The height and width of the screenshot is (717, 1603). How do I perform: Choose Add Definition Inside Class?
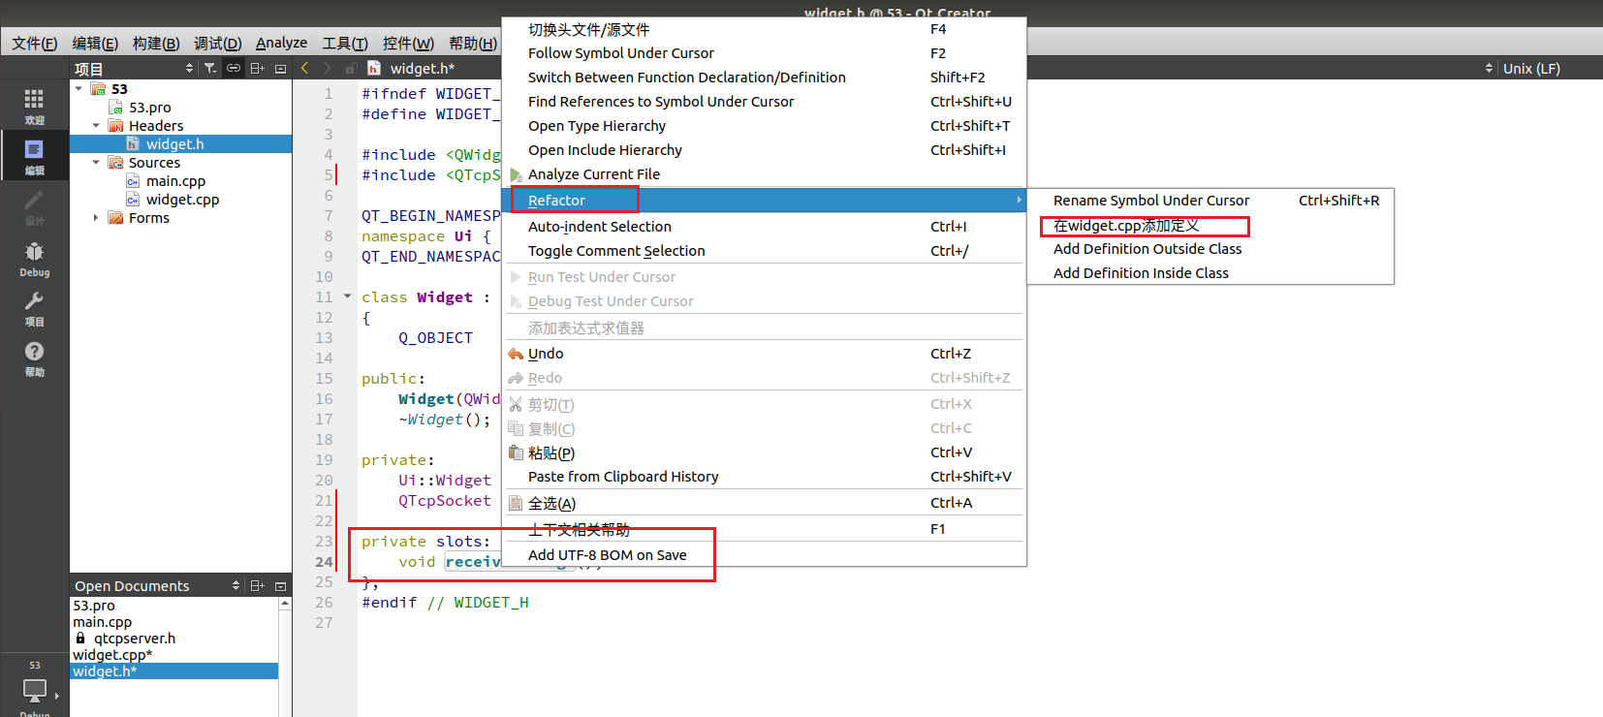[1210, 273]
